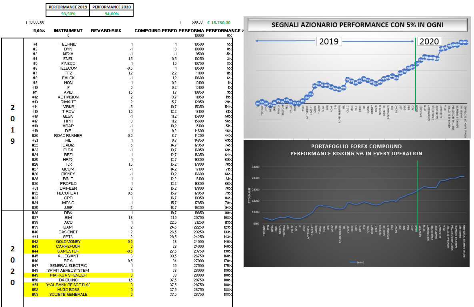
Task: Click the INSTRUMENT column header
Action: pos(68,30)
